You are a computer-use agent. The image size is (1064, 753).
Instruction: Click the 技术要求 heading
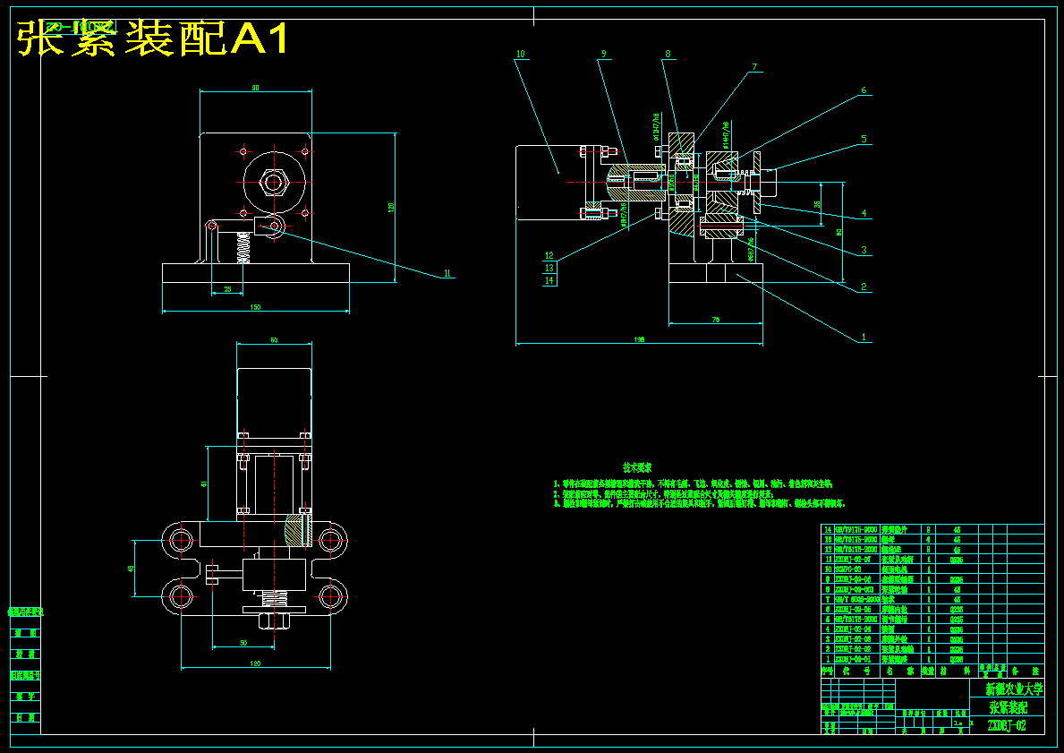pos(637,467)
